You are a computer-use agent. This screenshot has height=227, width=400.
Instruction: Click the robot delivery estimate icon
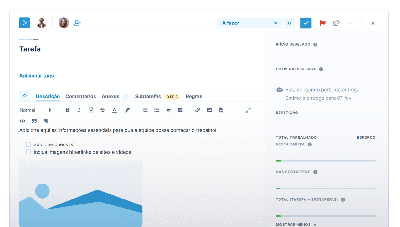[279, 90]
